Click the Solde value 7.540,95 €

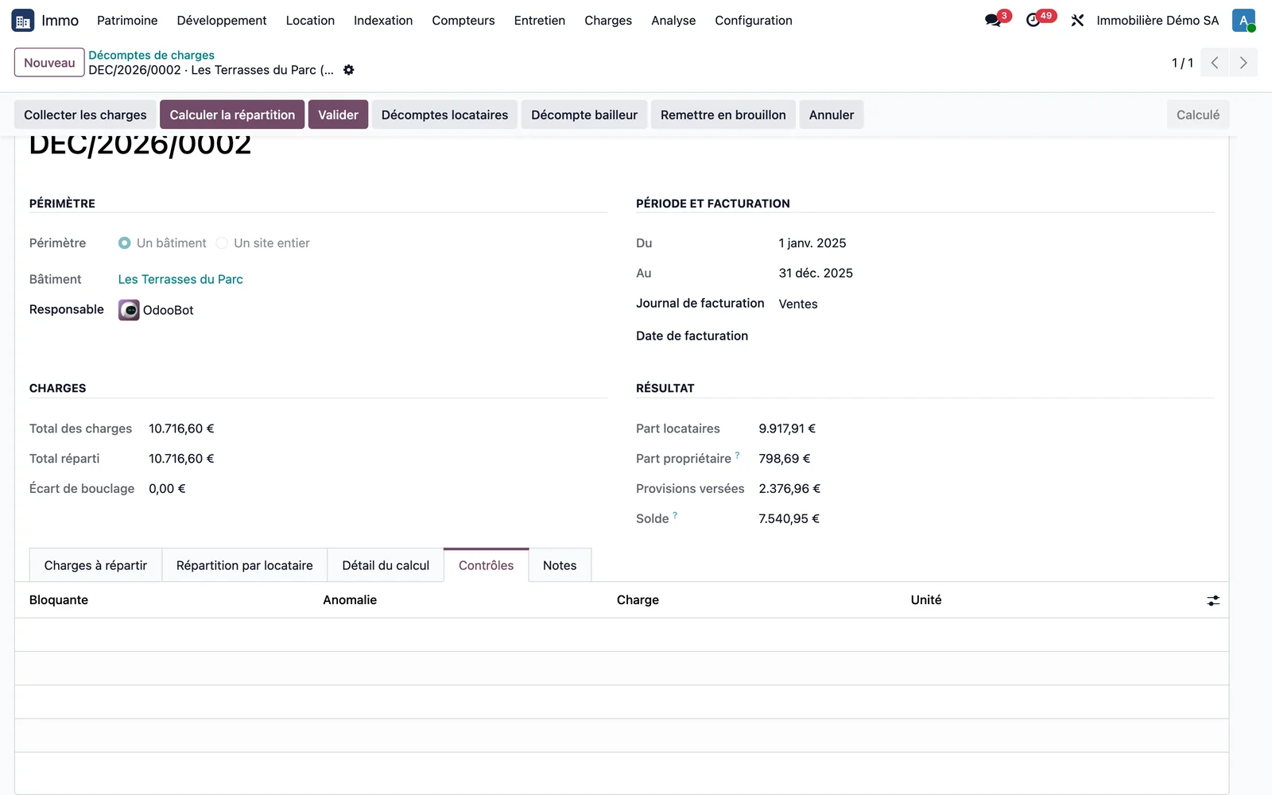(789, 519)
